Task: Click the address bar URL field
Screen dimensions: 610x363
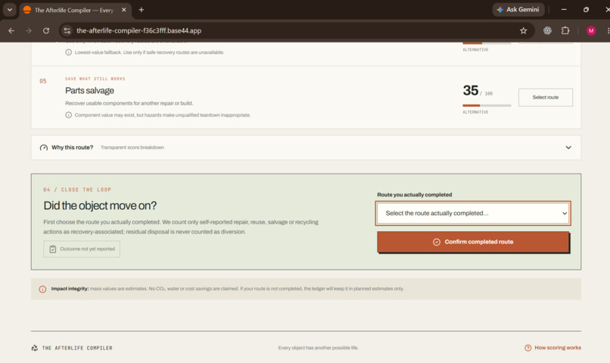Action: point(296,30)
